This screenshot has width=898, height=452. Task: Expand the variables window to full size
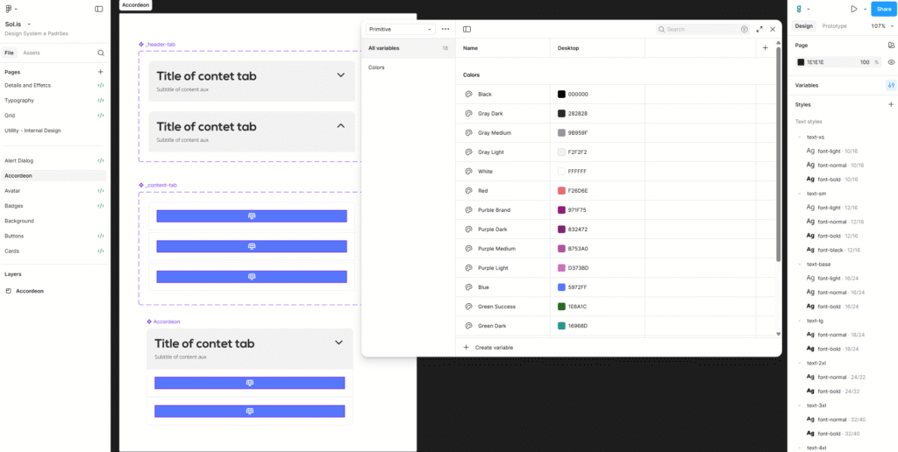click(759, 29)
